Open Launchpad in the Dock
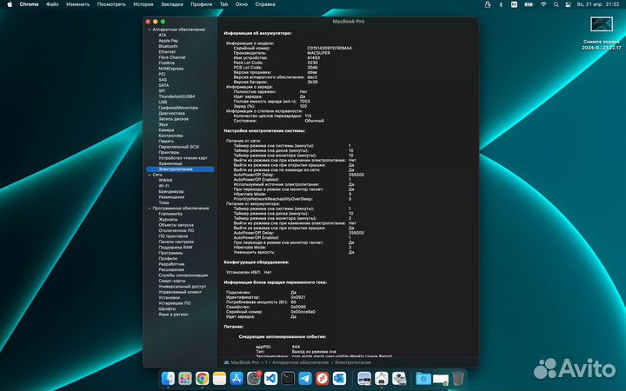This screenshot has width=626, height=391. coord(185,378)
